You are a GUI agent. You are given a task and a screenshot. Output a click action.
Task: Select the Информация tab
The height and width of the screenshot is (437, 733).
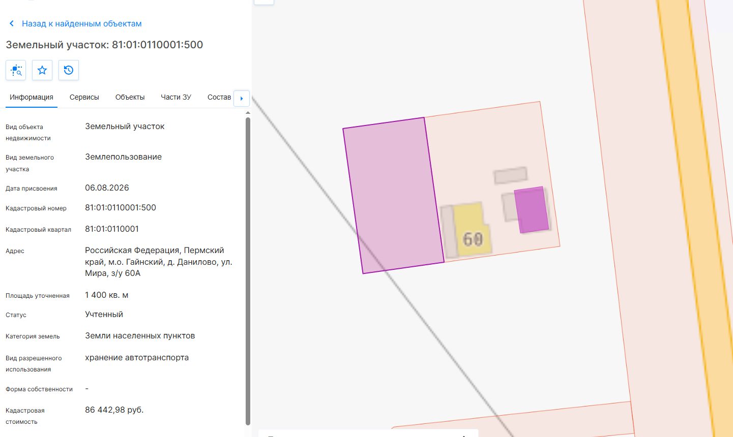32,97
